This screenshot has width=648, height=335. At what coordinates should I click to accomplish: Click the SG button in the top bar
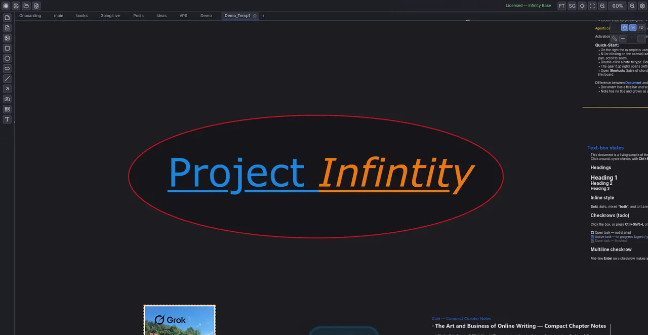[572, 6]
